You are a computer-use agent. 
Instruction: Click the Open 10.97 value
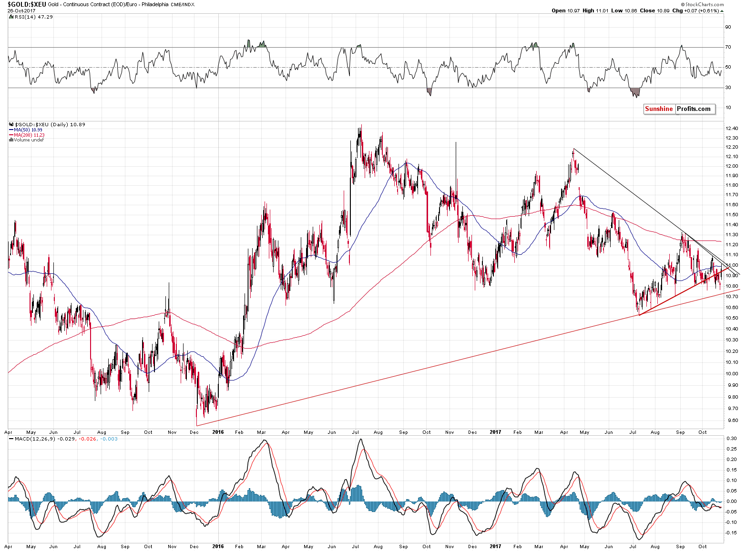(x=566, y=10)
